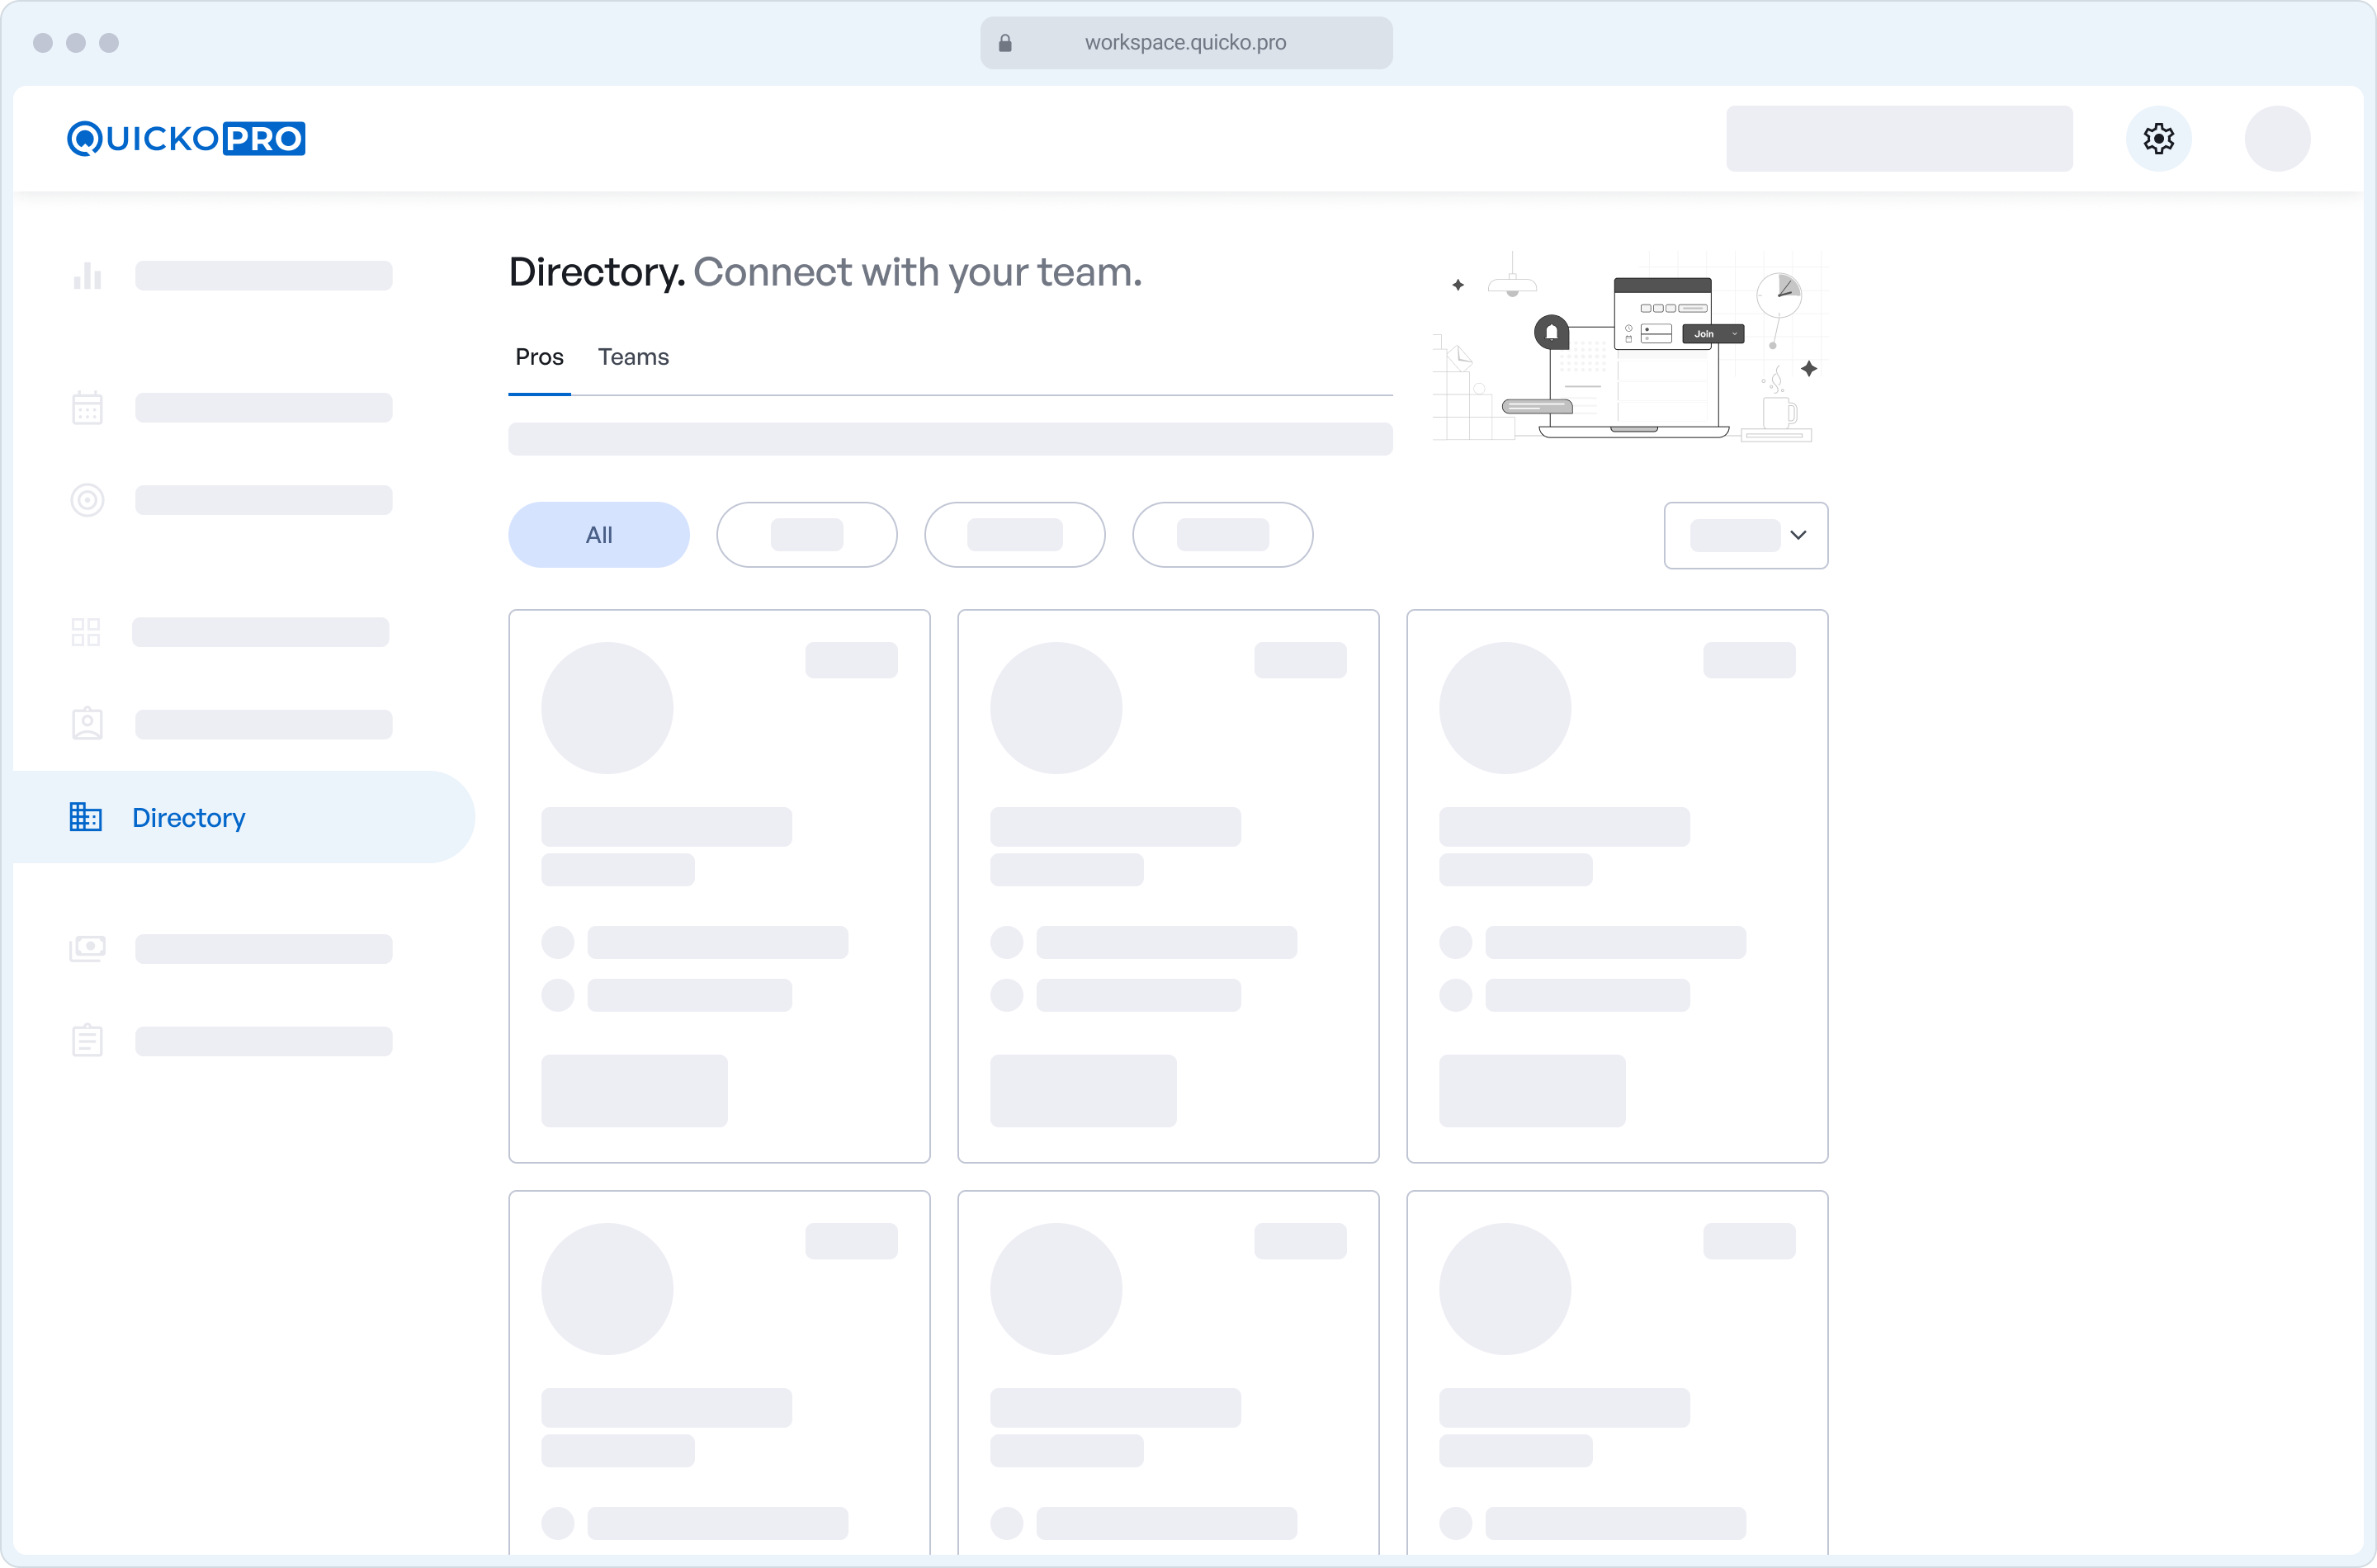2377x1568 pixels.
Task: Expand the sort dropdown chevron
Action: 1798,535
